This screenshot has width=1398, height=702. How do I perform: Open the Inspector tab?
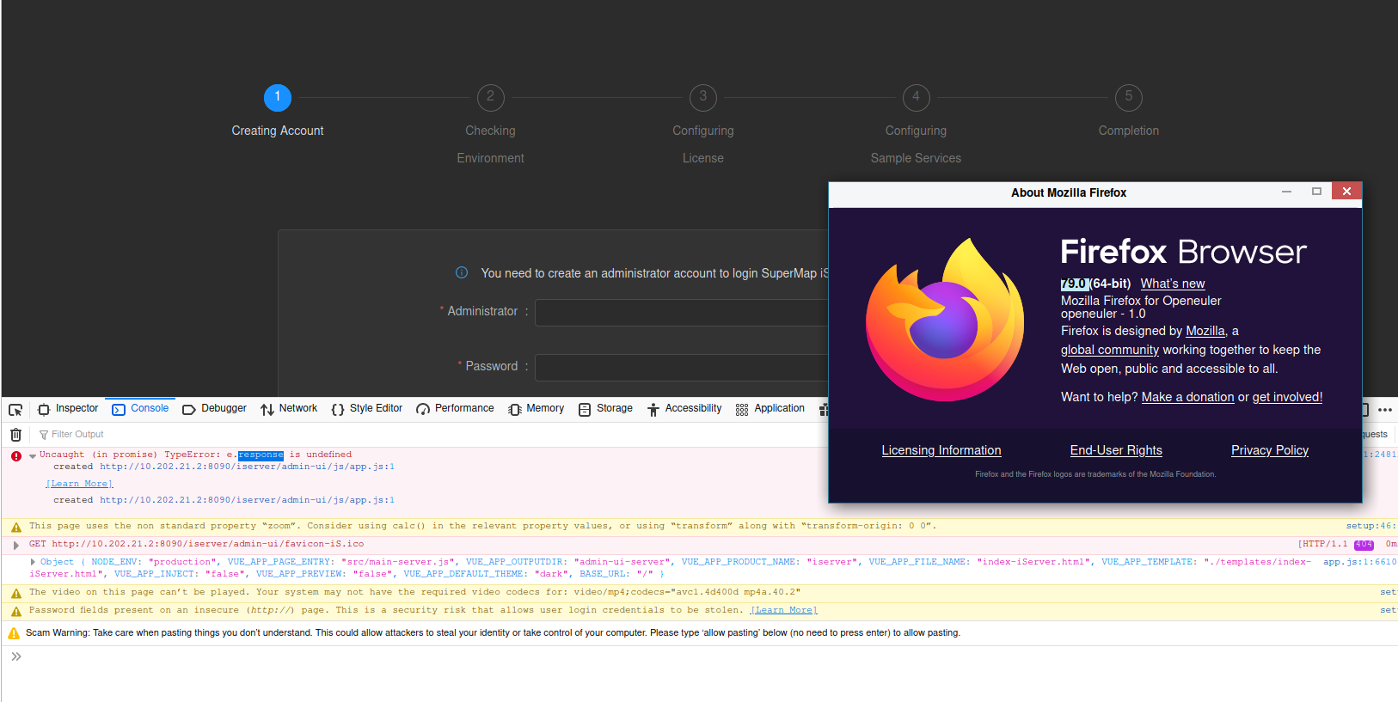click(68, 409)
